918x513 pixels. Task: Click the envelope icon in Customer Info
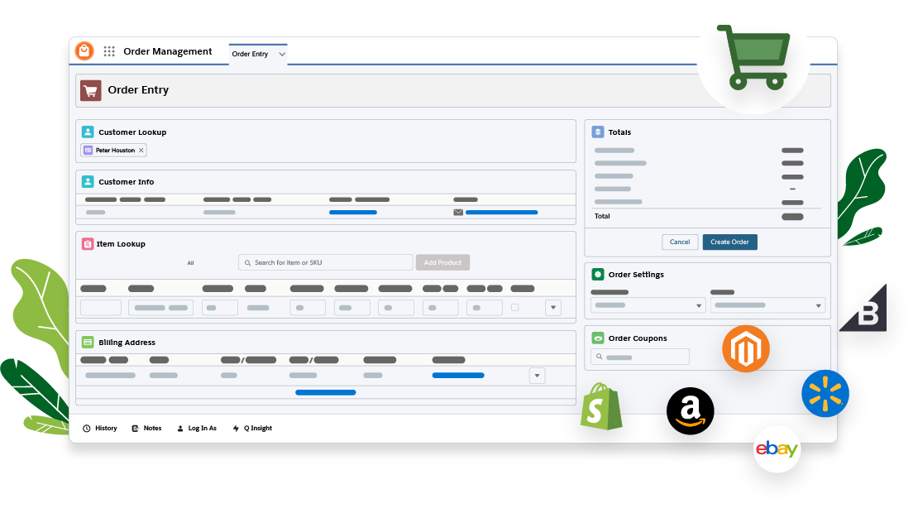click(x=458, y=212)
